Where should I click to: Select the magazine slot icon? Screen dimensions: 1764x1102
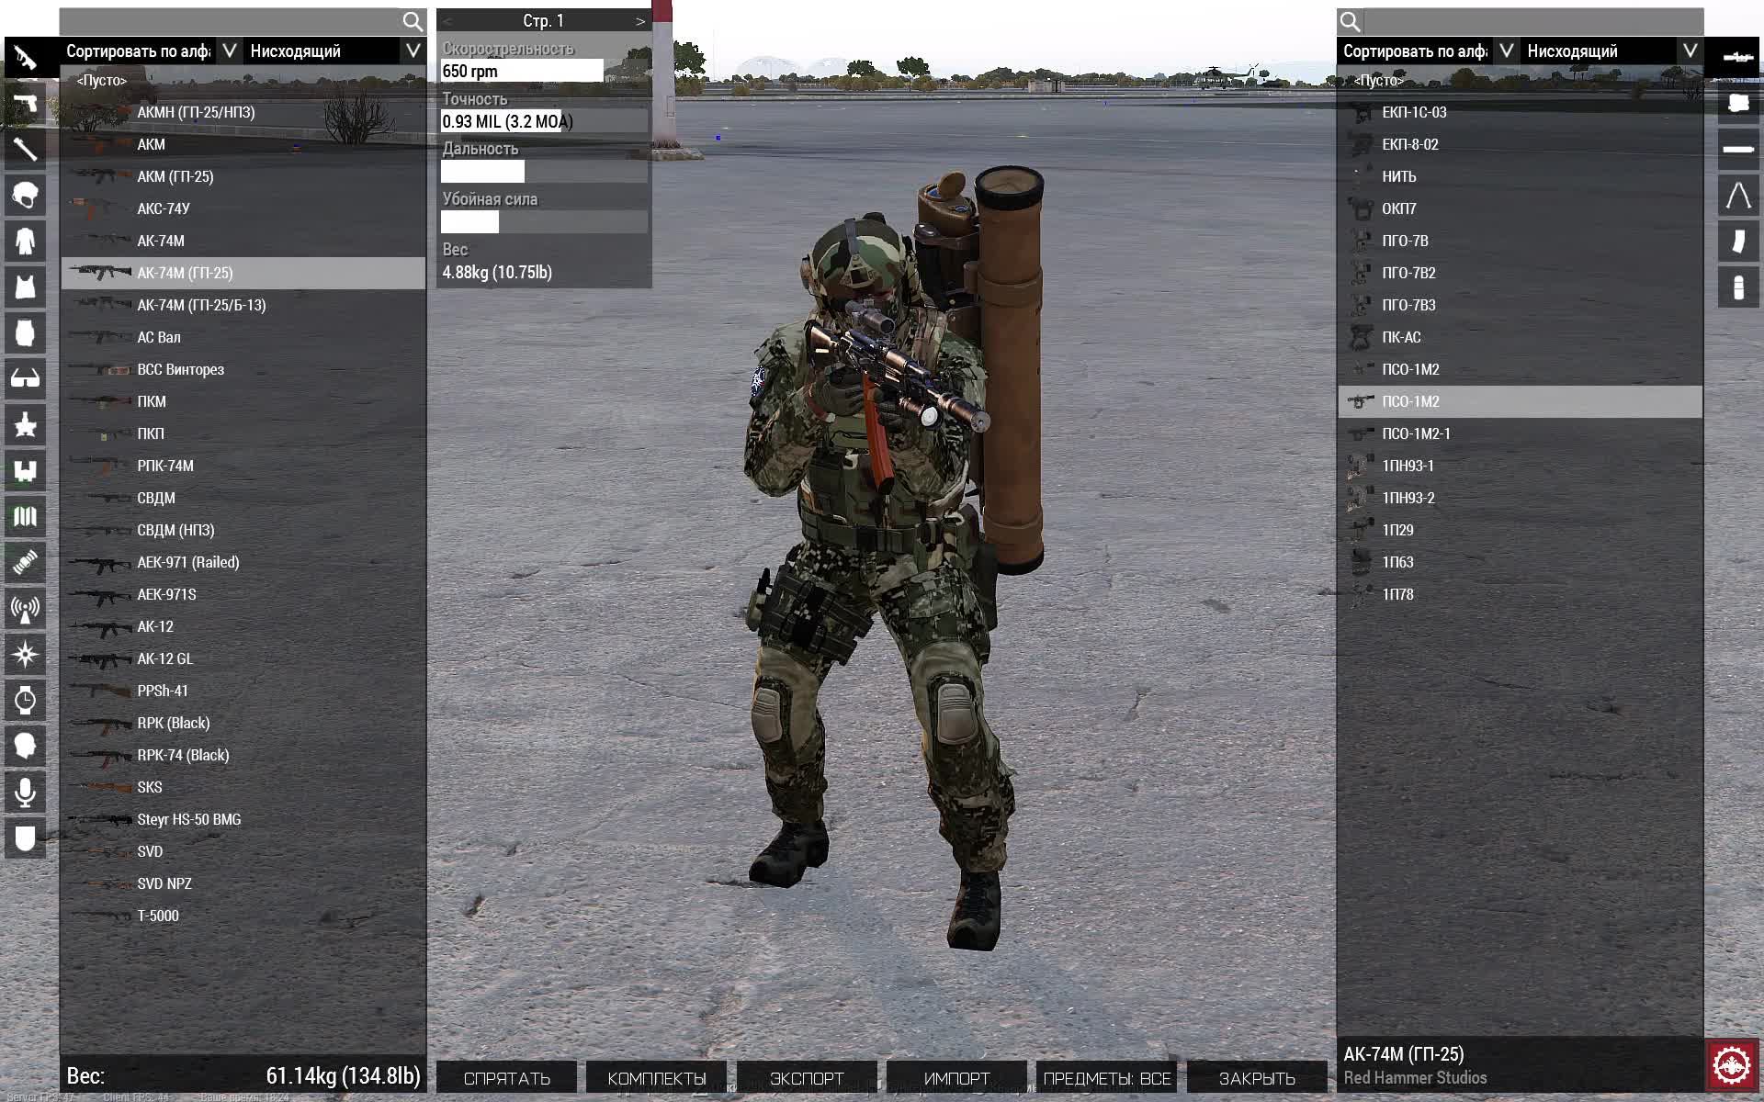click(1737, 241)
